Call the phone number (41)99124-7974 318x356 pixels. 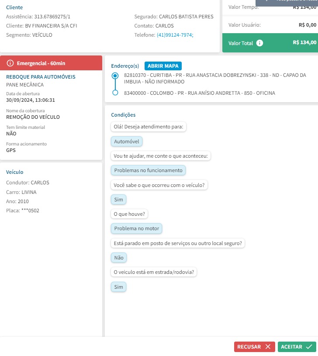pos(175,35)
